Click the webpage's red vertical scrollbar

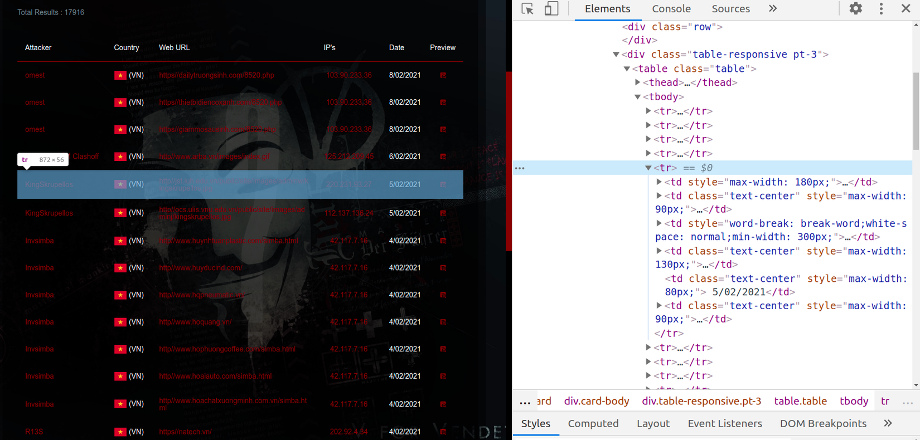(x=509, y=162)
